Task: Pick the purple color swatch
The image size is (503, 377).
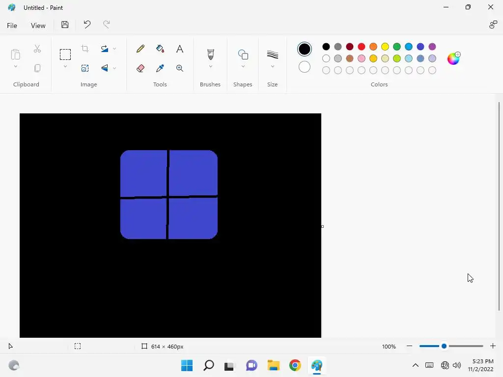Action: [x=432, y=47]
